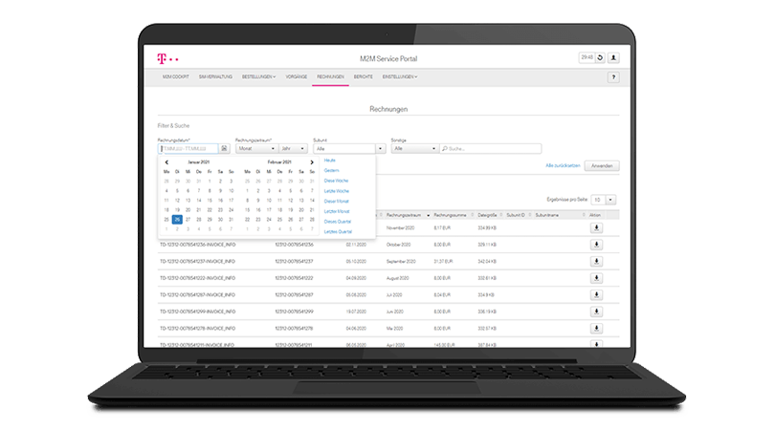Select the Rechnungen tab
This screenshot has height=430, width=775.
330,77
